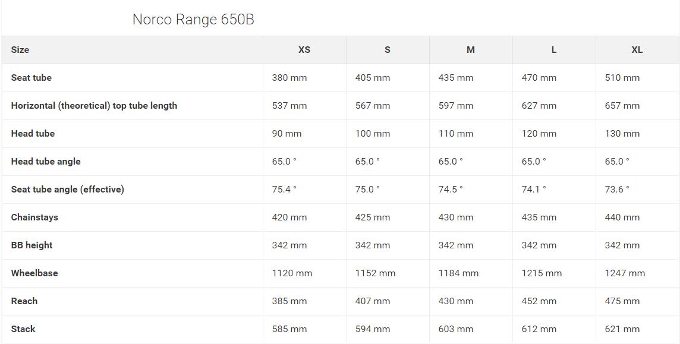Click the Norco Range 650B title
The width and height of the screenshot is (680, 344).
tap(193, 20)
